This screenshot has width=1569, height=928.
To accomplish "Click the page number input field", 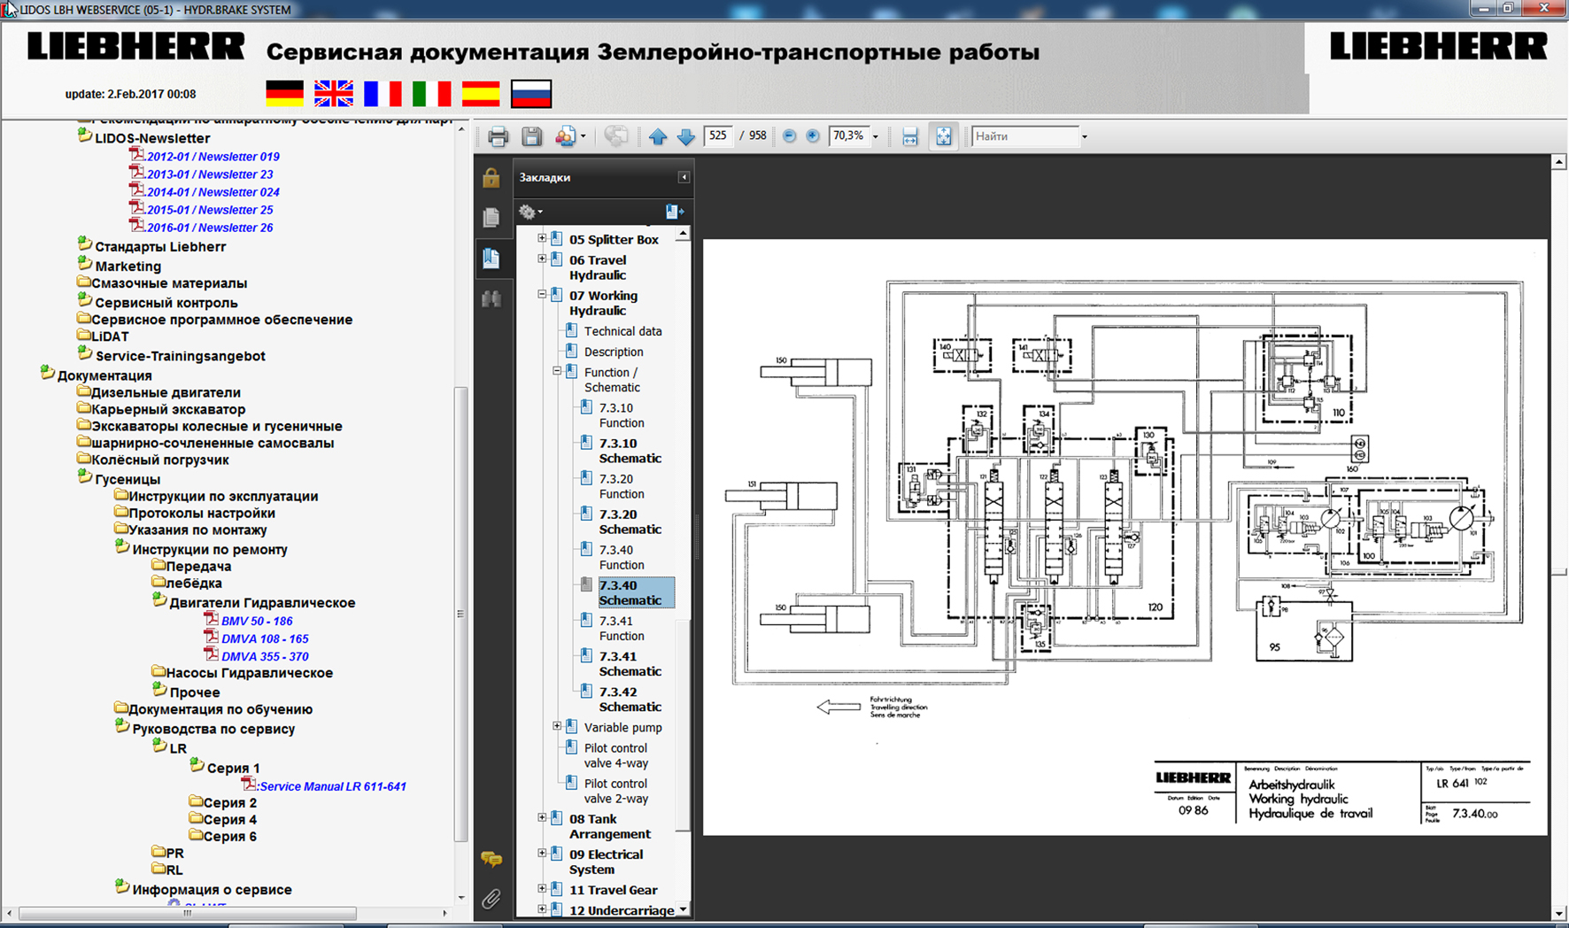I will pyautogui.click(x=717, y=136).
